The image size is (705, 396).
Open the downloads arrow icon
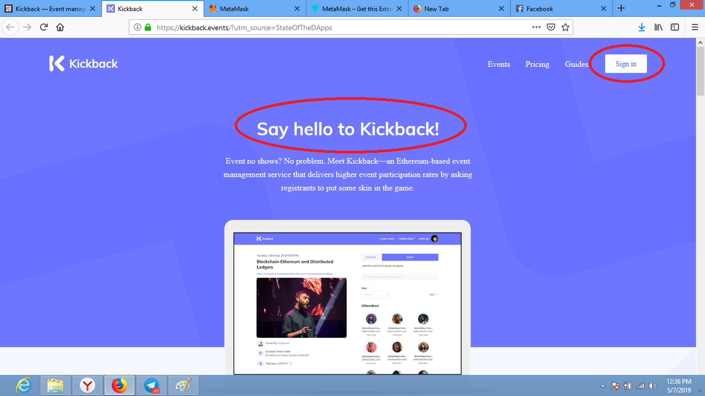(x=642, y=27)
